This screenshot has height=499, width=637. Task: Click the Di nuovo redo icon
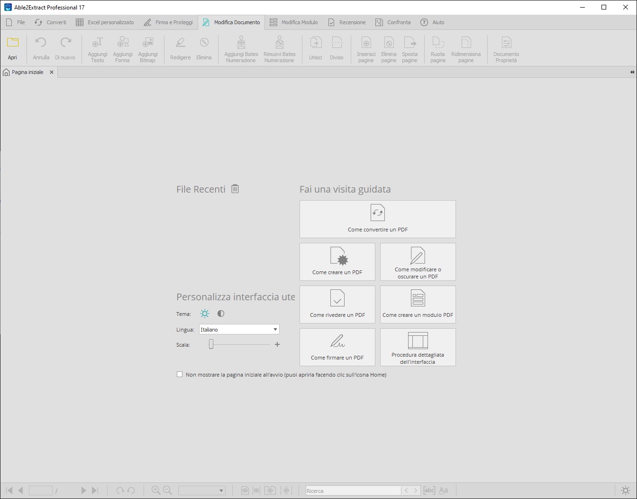65,43
